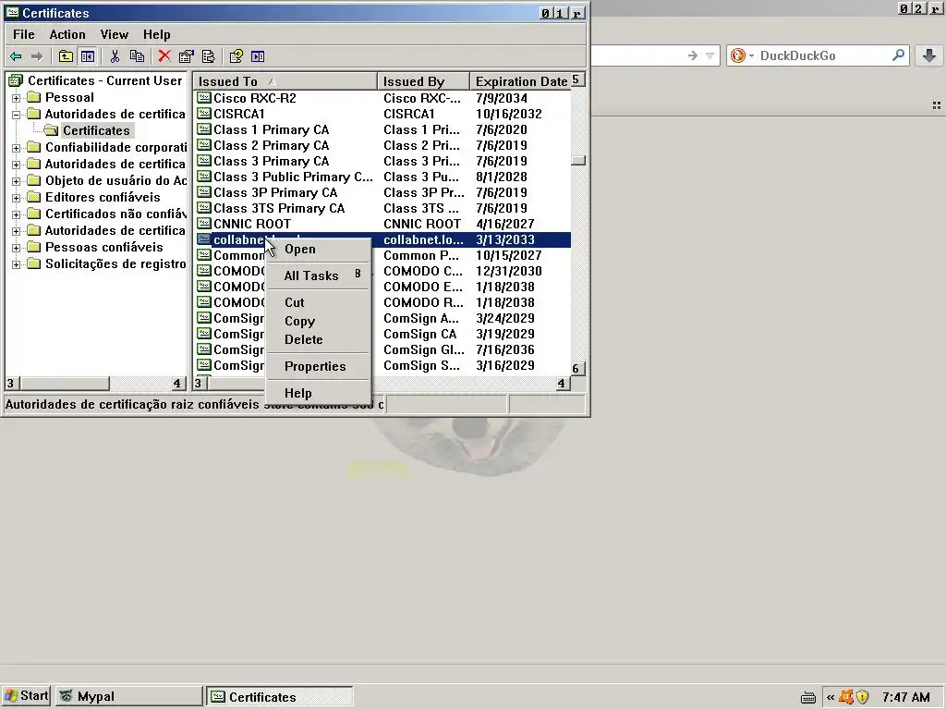The width and height of the screenshot is (946, 710).
Task: Select the Certificates tree folder
Action: [88, 130]
